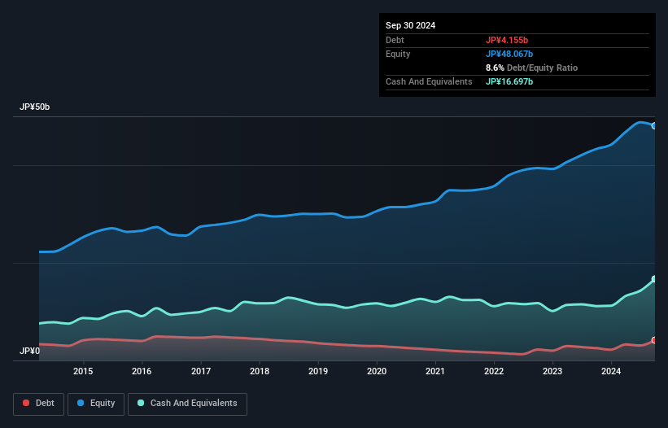Click the 2021 x-axis label
Image resolution: width=668 pixels, height=428 pixels.
point(435,371)
